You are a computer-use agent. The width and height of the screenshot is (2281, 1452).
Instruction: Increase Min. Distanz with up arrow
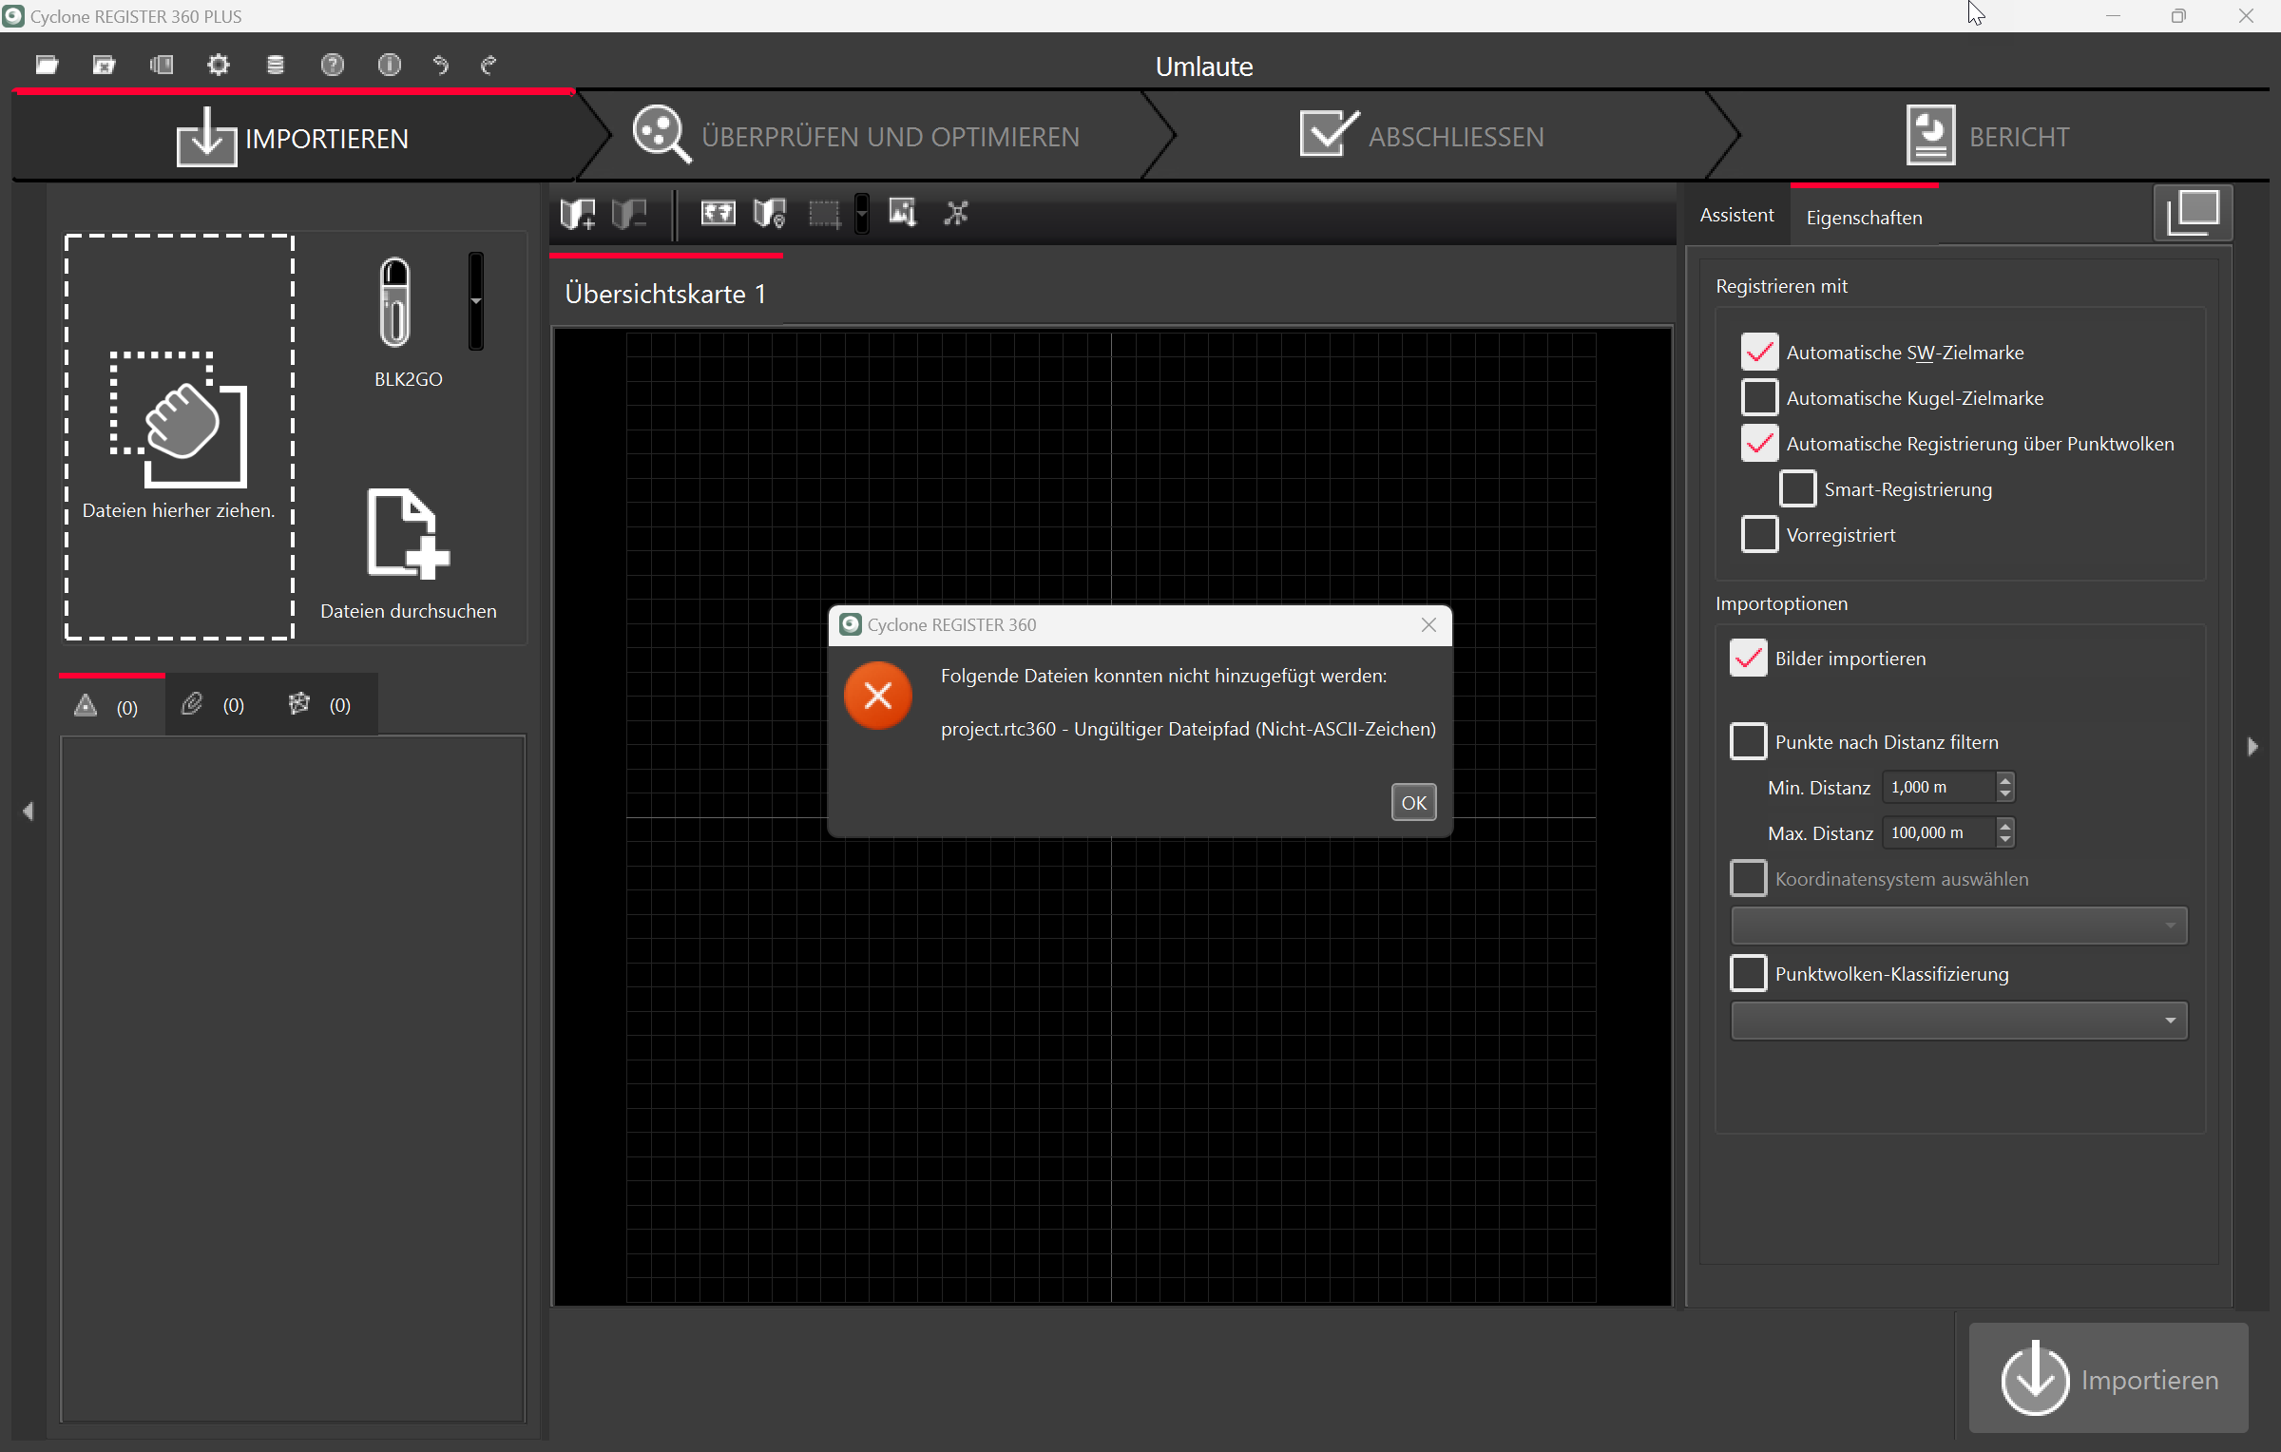2005,780
